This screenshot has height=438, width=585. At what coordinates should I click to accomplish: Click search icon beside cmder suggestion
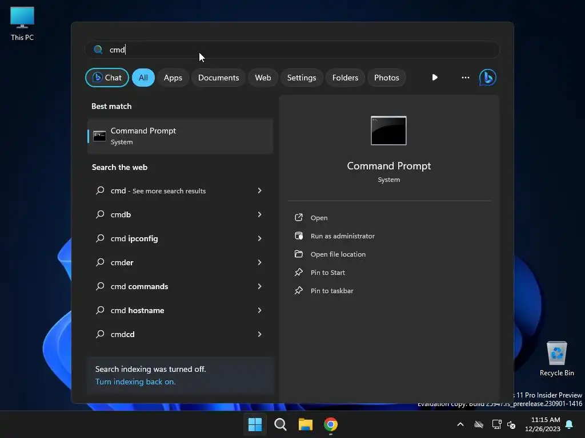point(100,262)
